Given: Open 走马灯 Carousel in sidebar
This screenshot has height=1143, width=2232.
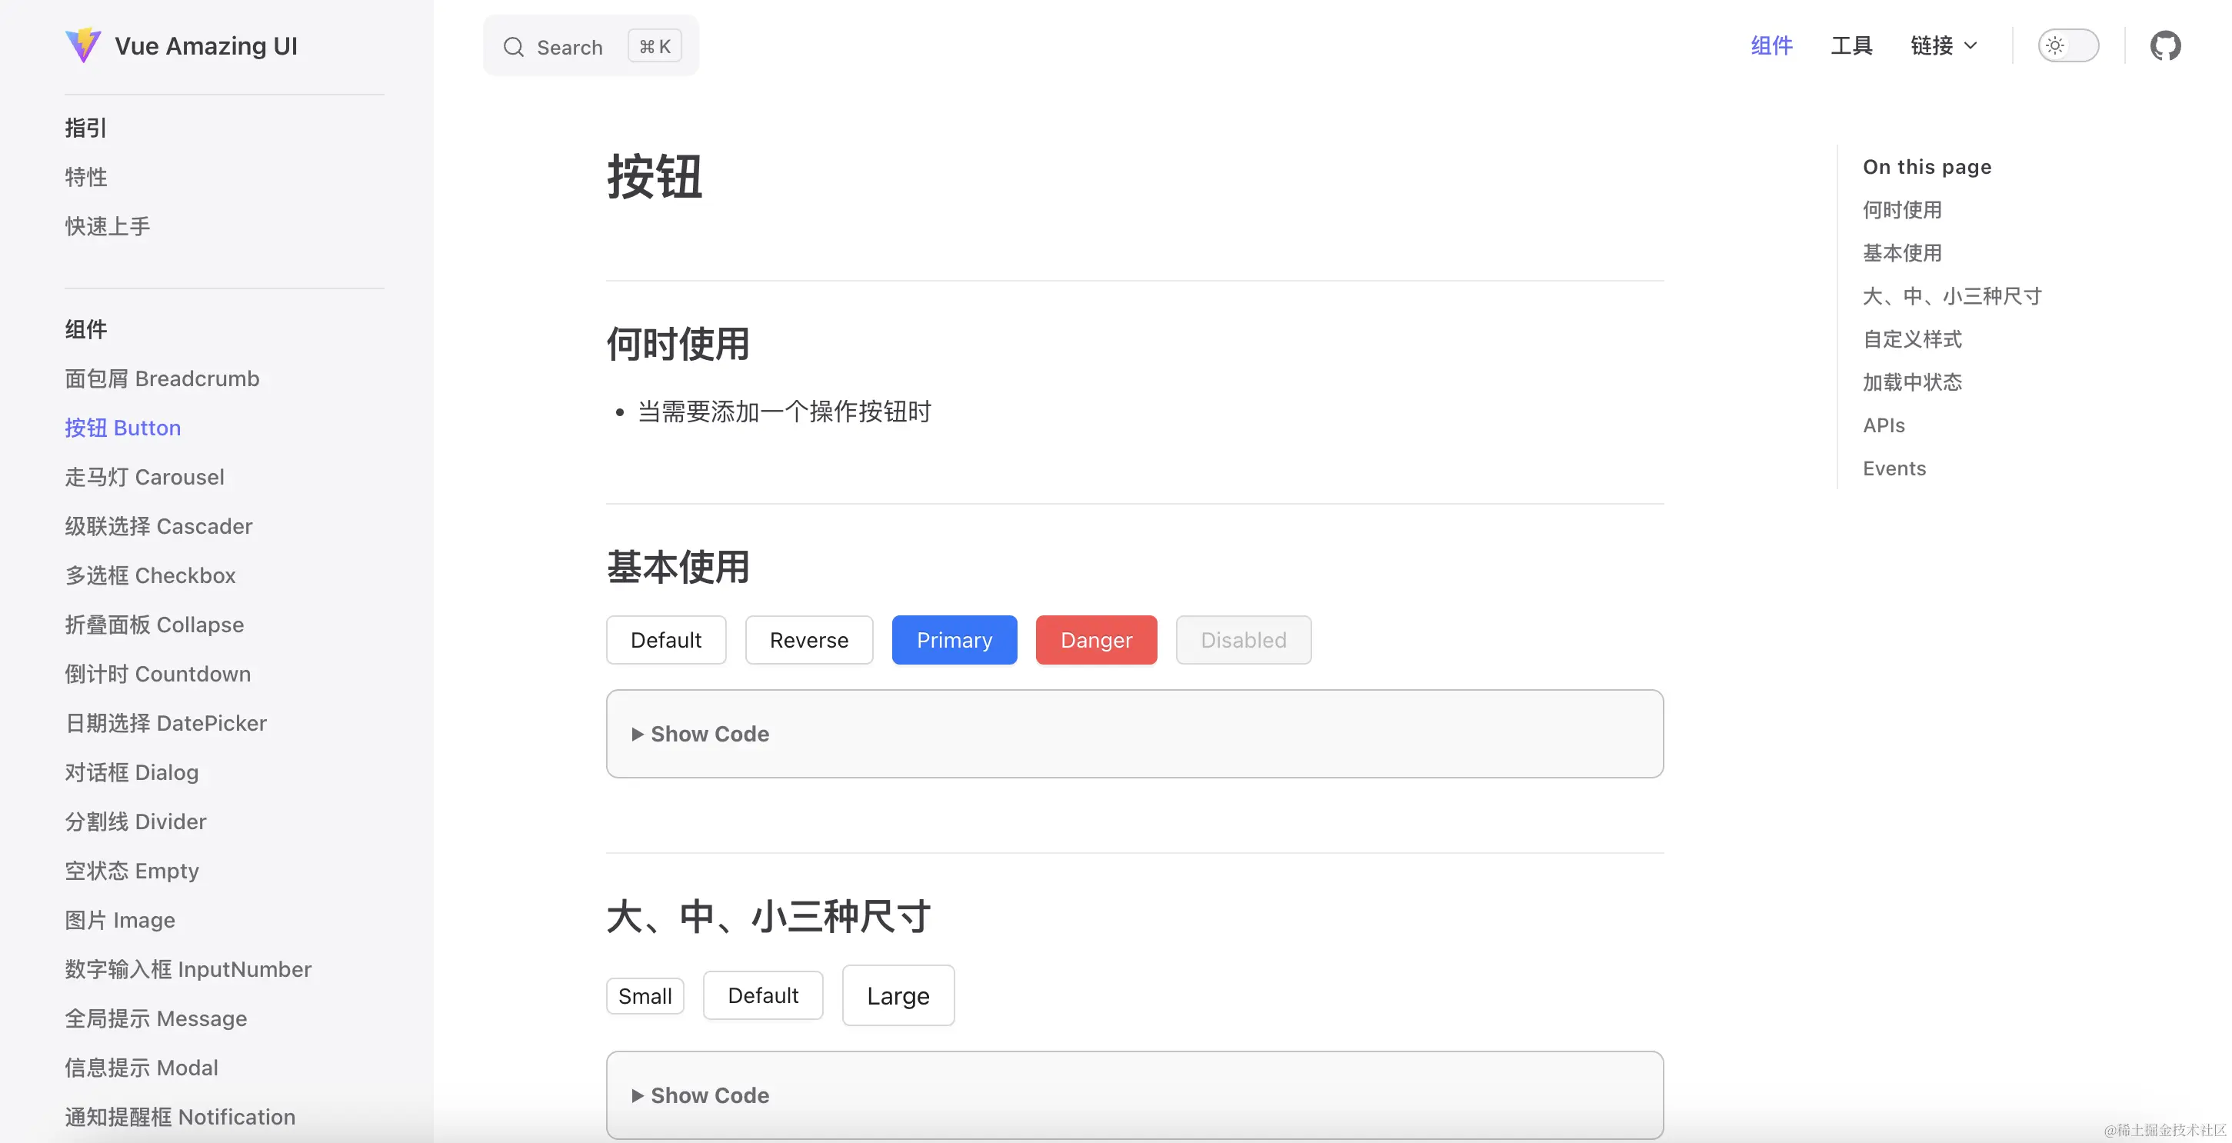Looking at the screenshot, I should click(x=145, y=477).
